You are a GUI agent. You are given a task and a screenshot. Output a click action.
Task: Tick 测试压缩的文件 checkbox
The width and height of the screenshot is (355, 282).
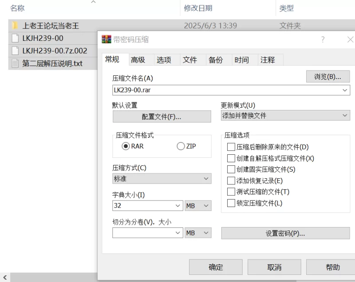231,192
